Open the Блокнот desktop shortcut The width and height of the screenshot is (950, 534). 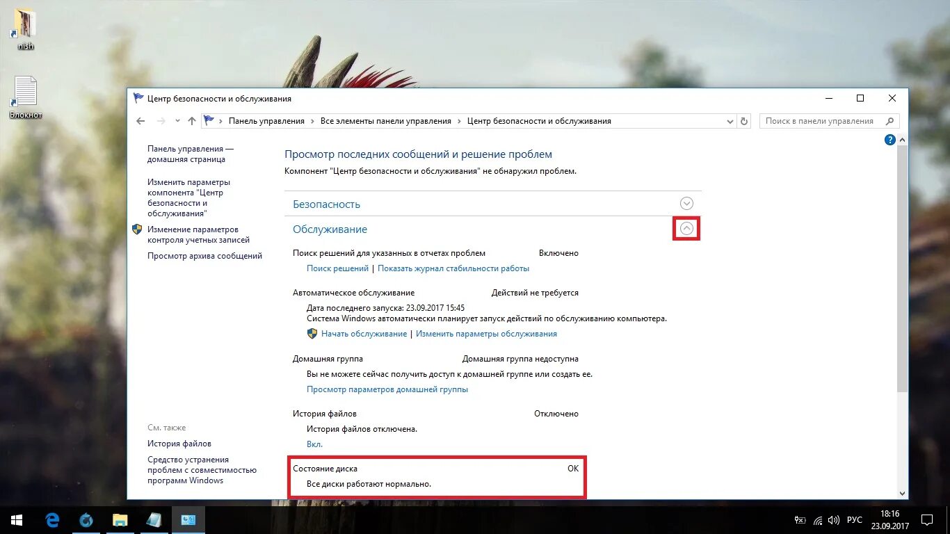pos(26,97)
